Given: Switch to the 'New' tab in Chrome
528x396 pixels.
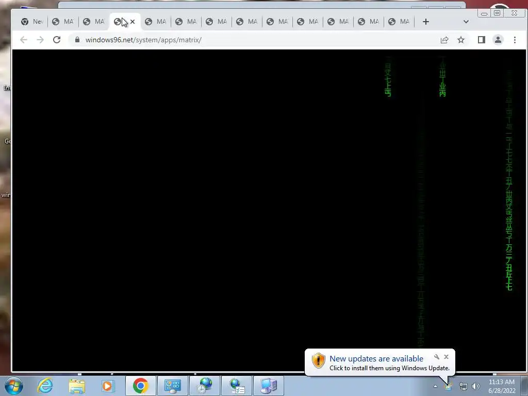Looking at the screenshot, I should coord(32,22).
